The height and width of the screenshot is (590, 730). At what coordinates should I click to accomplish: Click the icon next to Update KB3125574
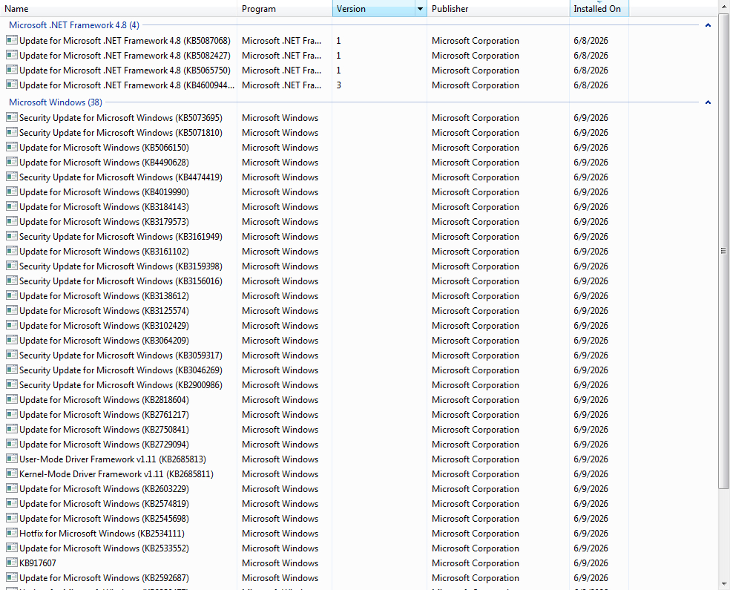12,311
